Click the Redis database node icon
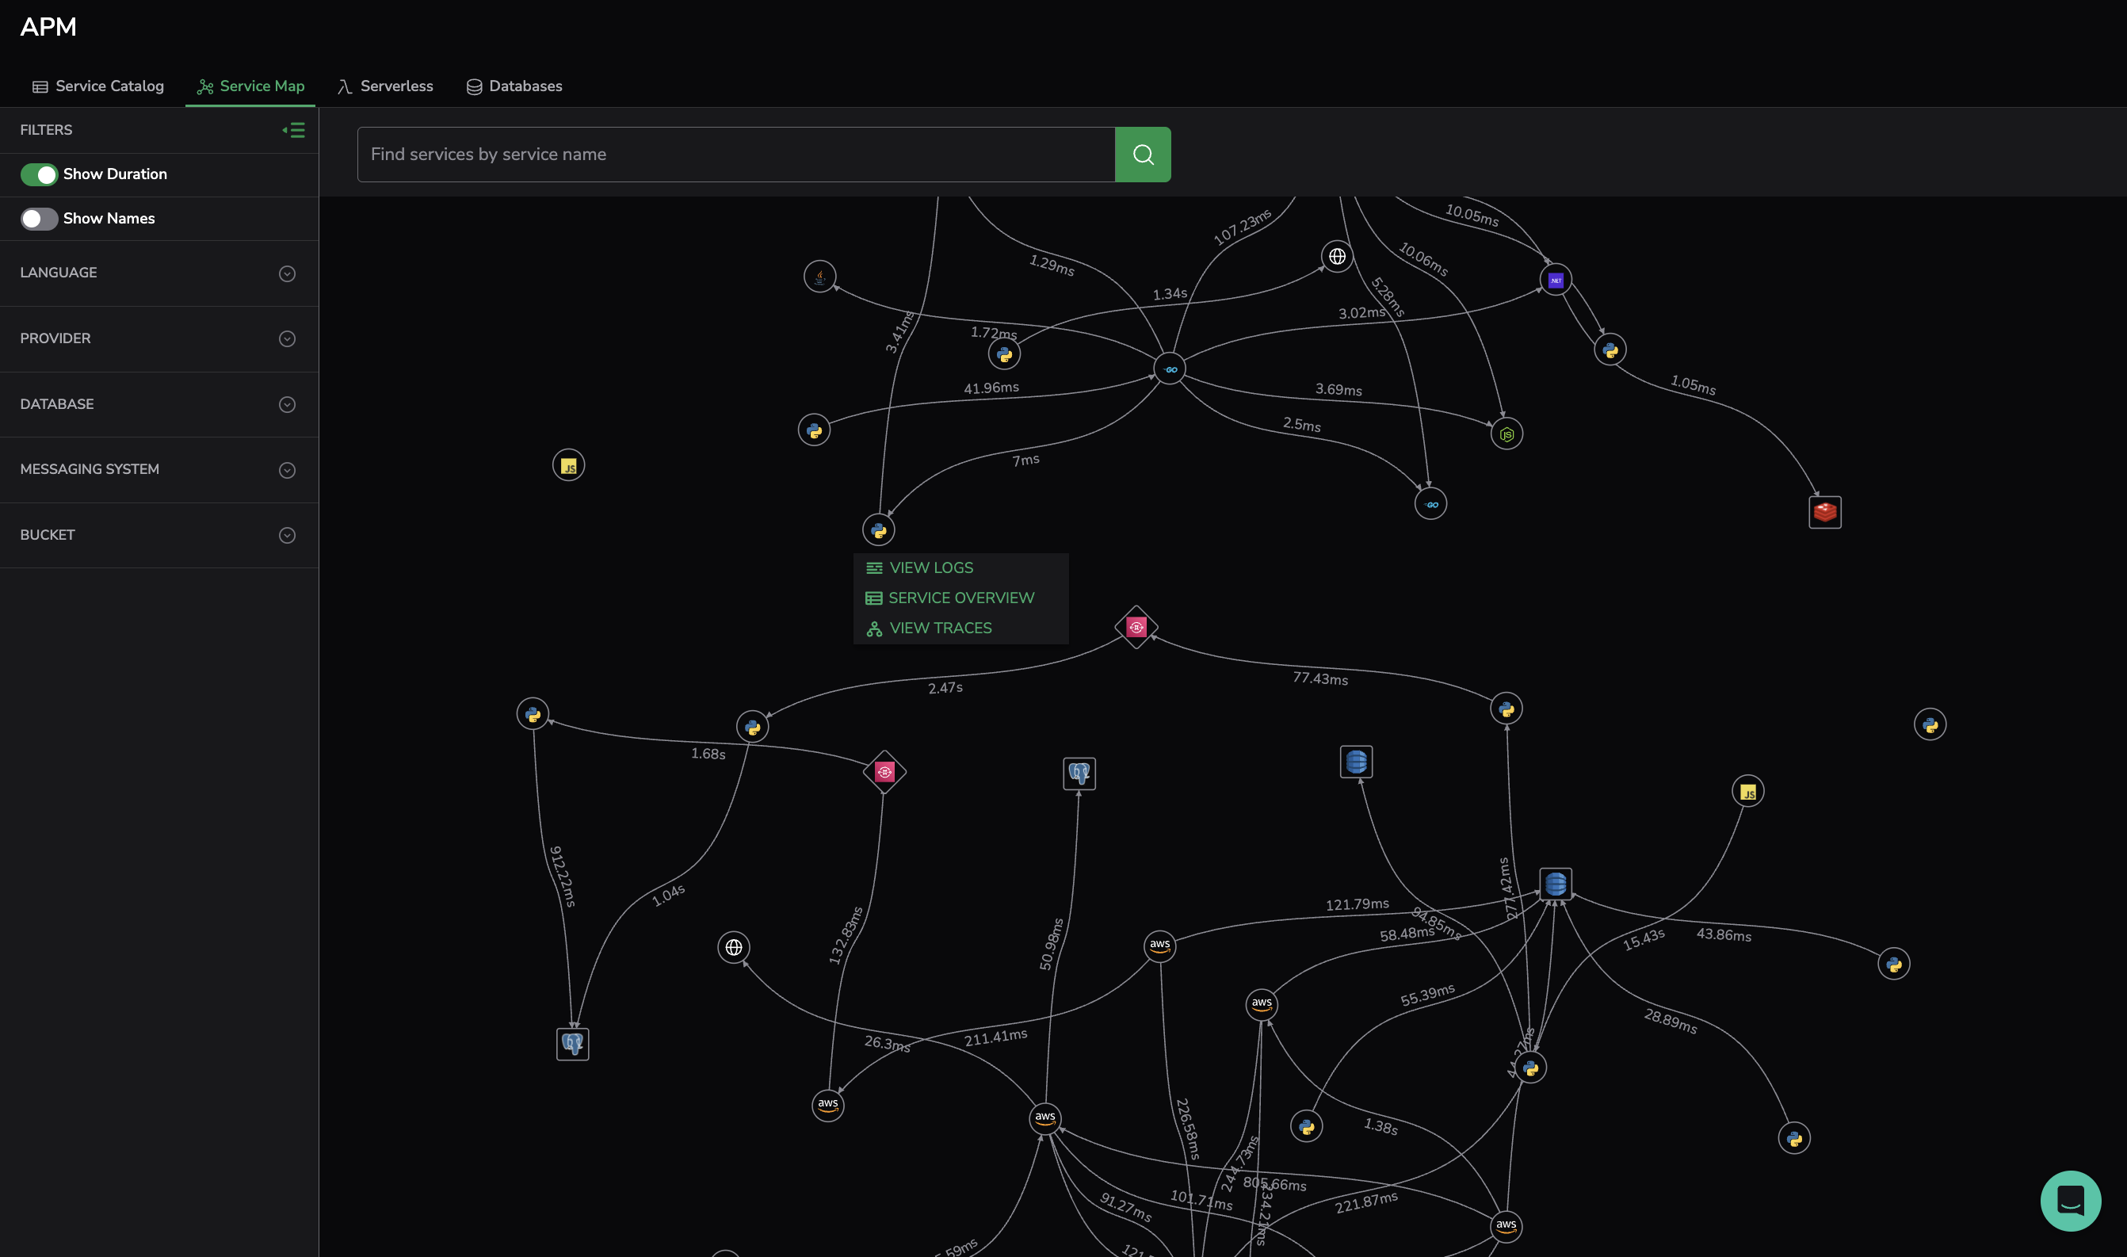 1825,513
